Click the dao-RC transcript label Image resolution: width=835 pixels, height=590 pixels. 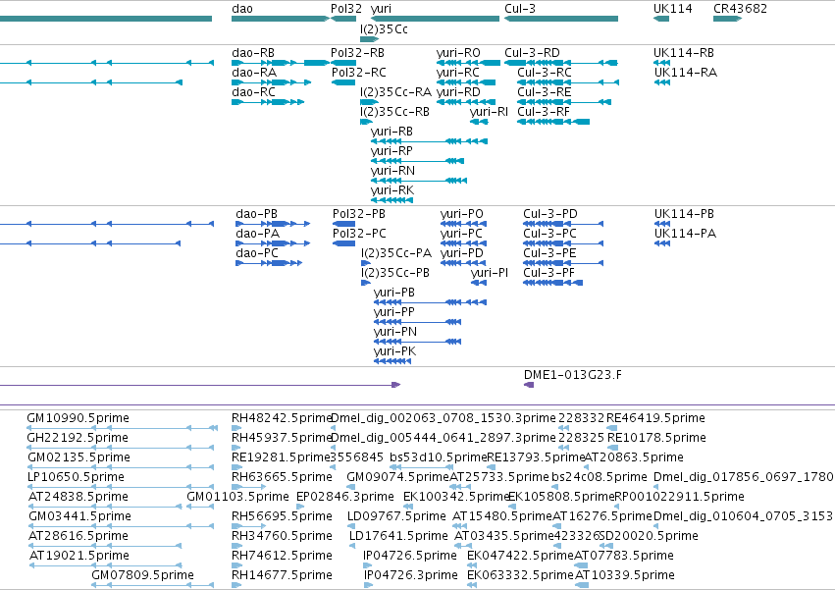point(253,92)
